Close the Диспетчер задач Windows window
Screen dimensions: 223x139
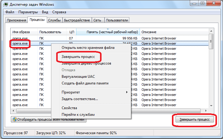(214, 3)
